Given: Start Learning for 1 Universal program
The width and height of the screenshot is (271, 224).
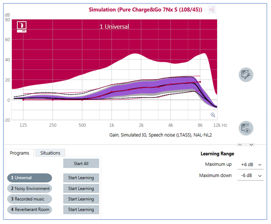Looking at the screenshot, I should coord(81,178).
